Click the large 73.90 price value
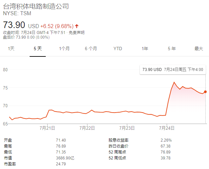Image resolution: width=209 pixels, height=169 pixels. click(14, 25)
